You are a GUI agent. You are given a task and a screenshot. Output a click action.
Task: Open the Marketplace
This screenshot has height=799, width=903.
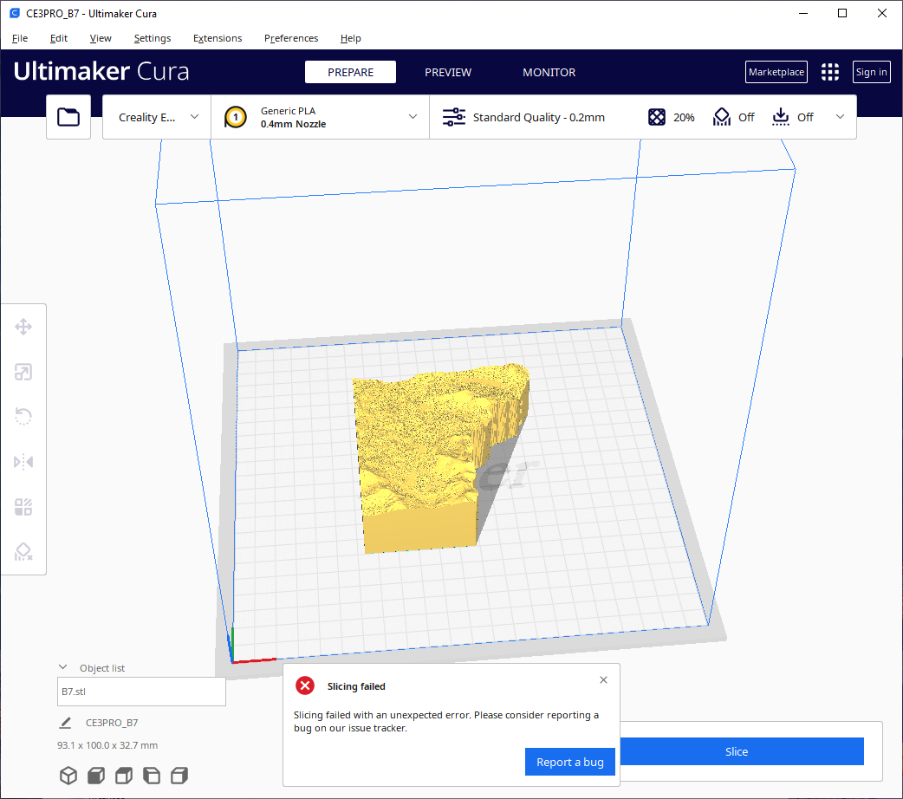pyautogui.click(x=776, y=72)
